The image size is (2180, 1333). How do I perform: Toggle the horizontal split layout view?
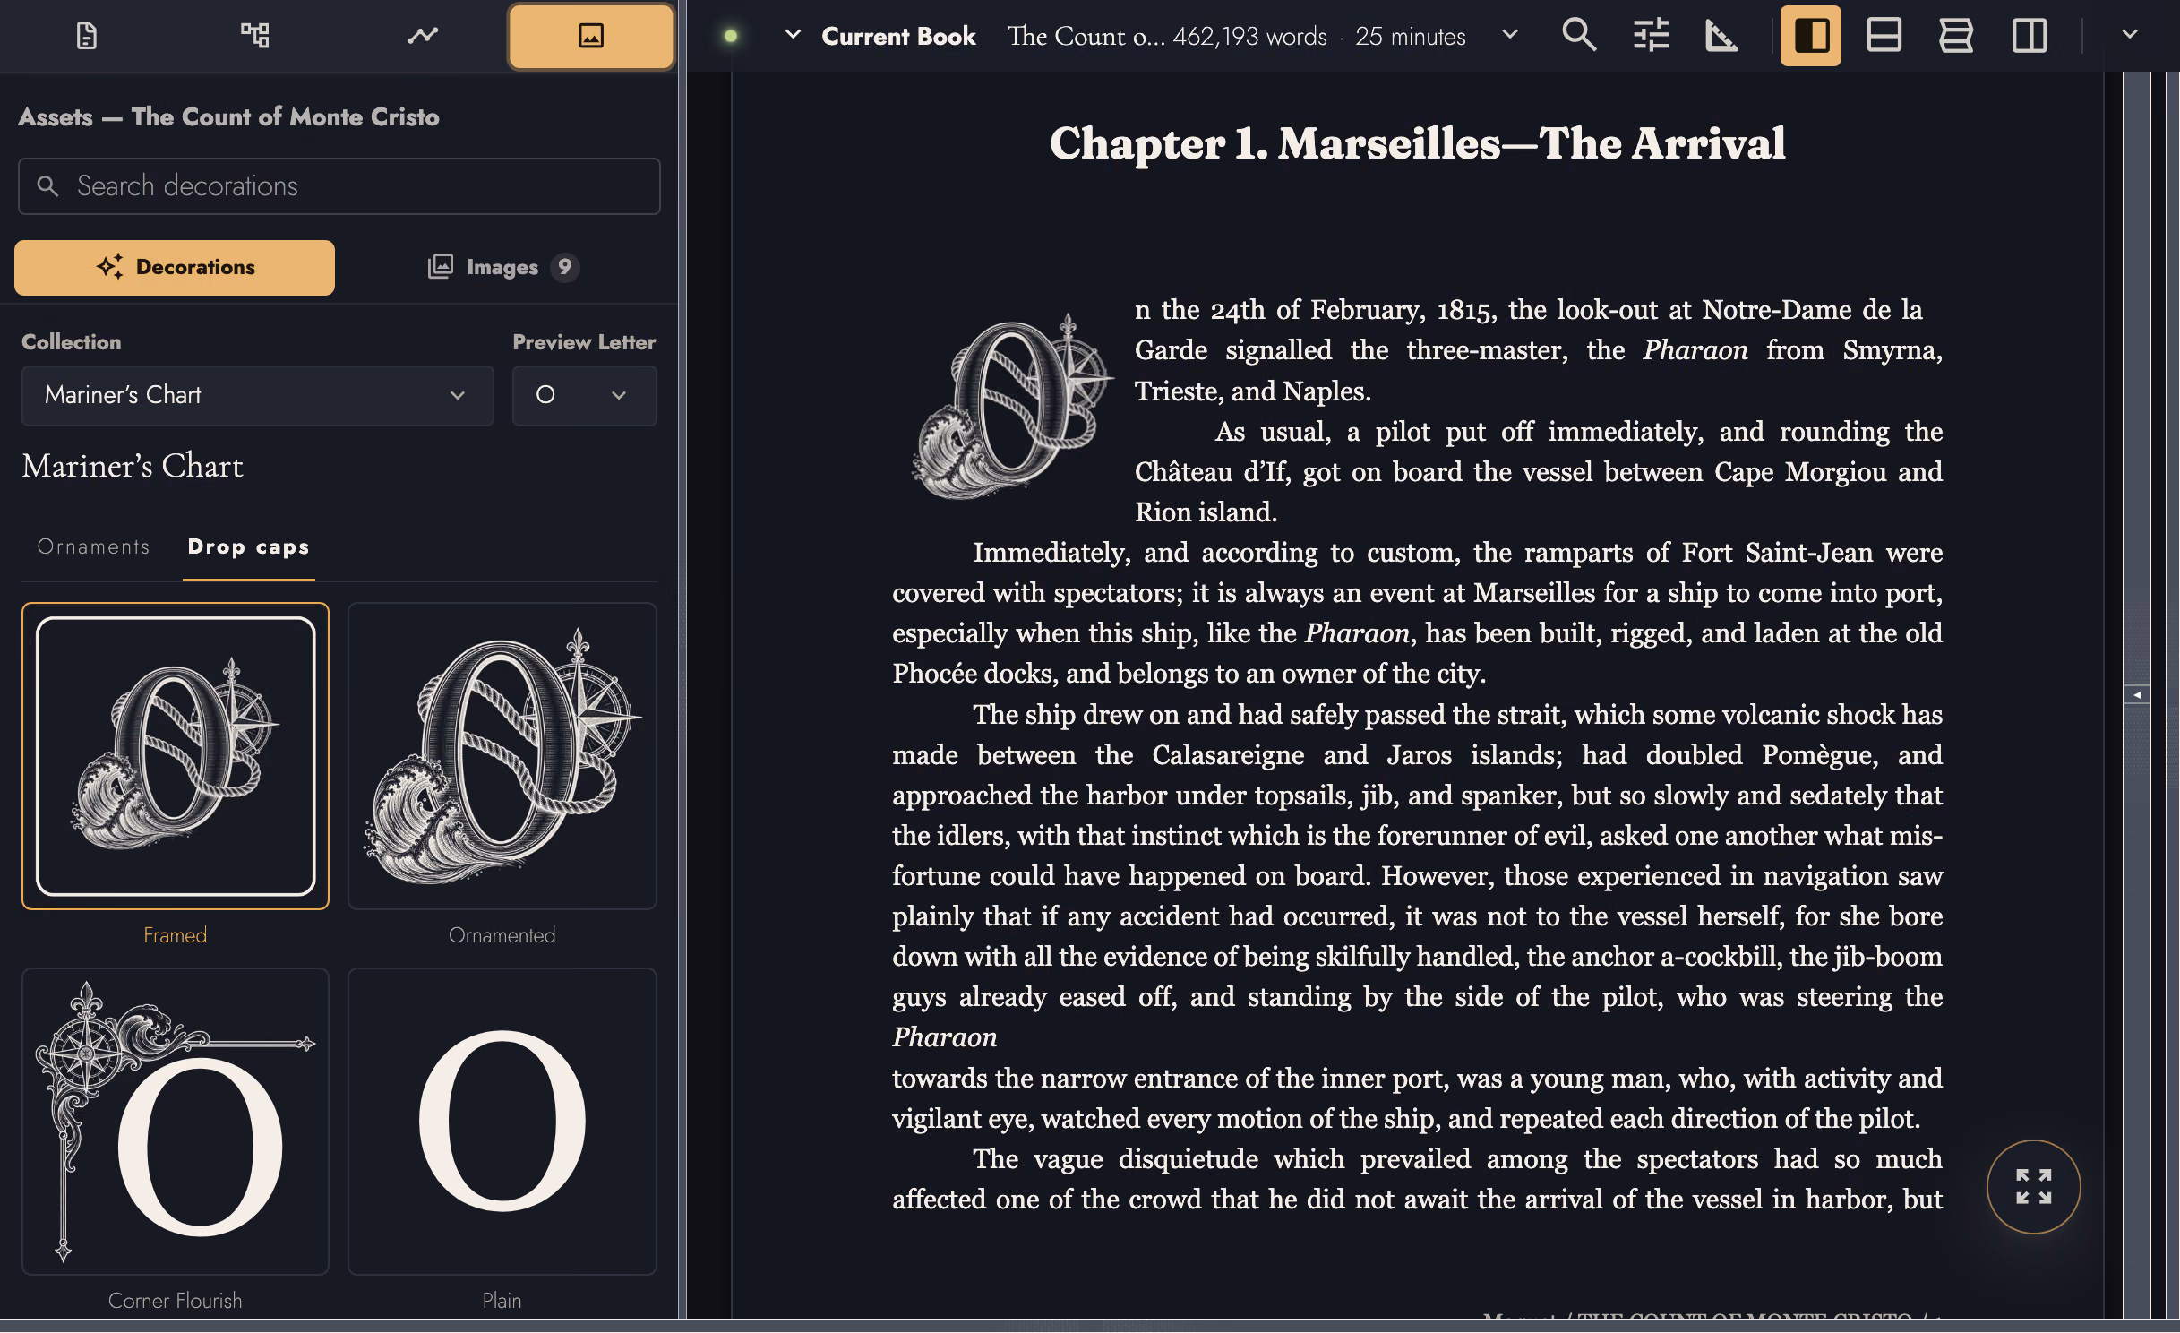(x=1884, y=36)
